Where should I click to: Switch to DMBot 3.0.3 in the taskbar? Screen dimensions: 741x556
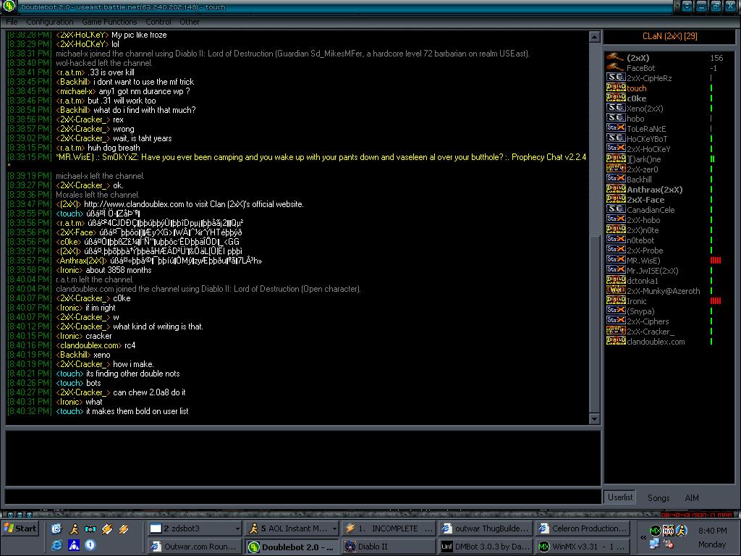coord(486,547)
